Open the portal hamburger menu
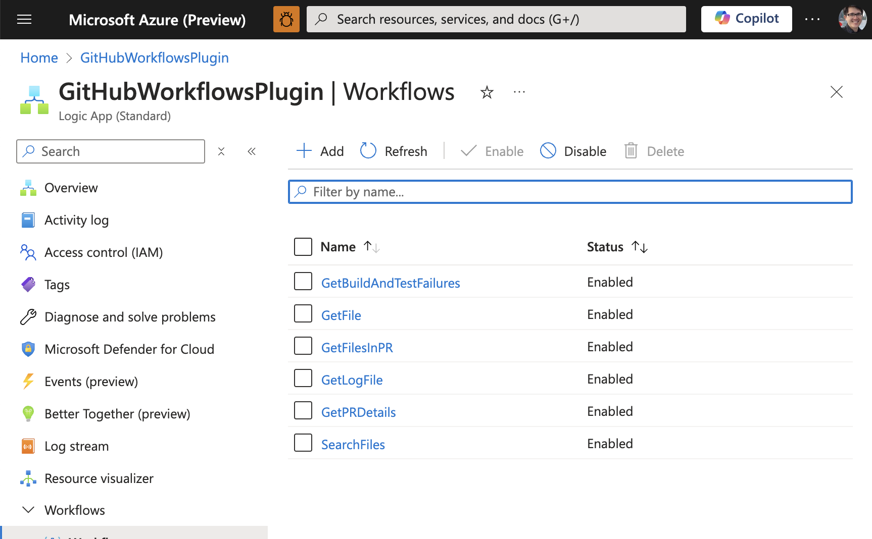Viewport: 872px width, 539px height. 24,20
